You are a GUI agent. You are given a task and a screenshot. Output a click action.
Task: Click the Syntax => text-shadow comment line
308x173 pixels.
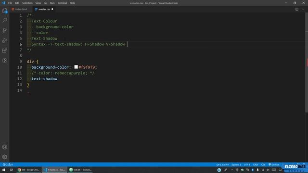point(78,44)
